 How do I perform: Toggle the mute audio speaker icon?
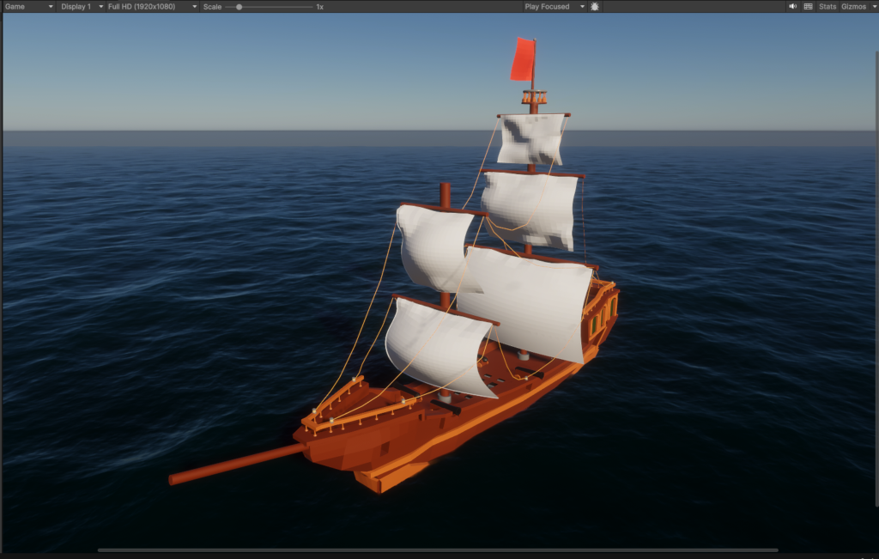pos(792,6)
